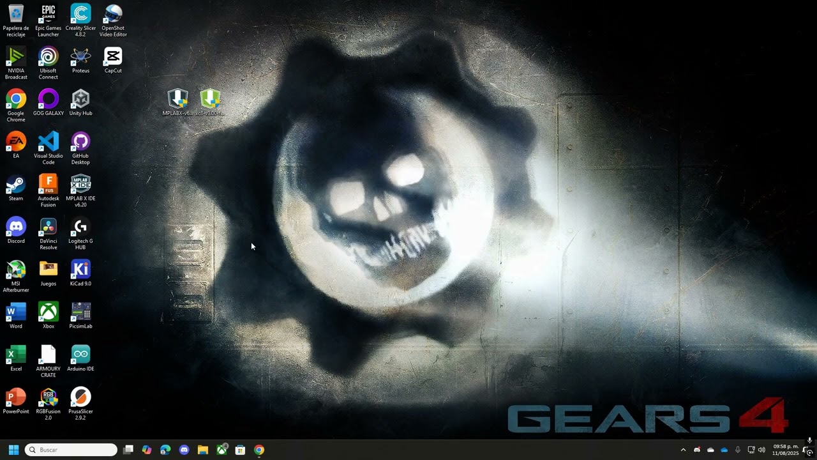Select the PrusaSlicer 2.9.2 shortcut

(80, 404)
